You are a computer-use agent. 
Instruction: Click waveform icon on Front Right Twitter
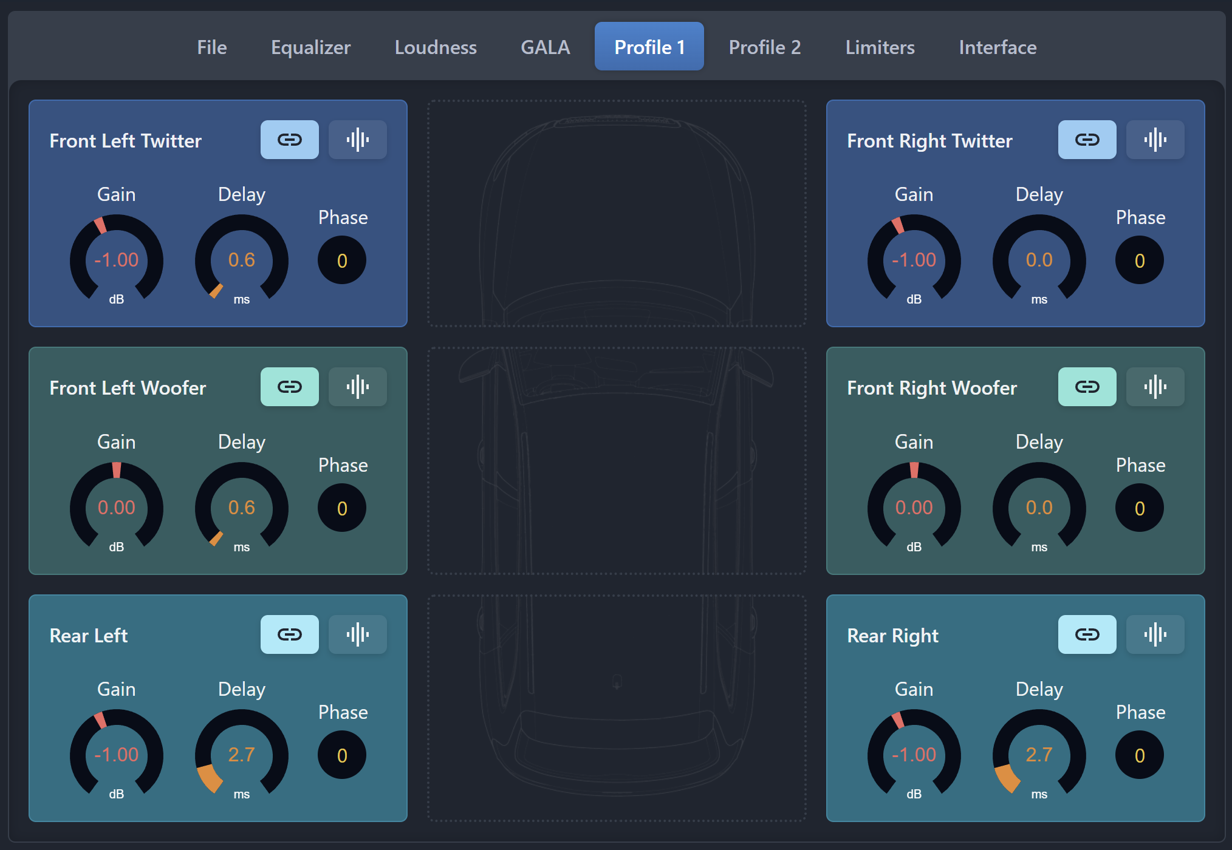click(1155, 140)
